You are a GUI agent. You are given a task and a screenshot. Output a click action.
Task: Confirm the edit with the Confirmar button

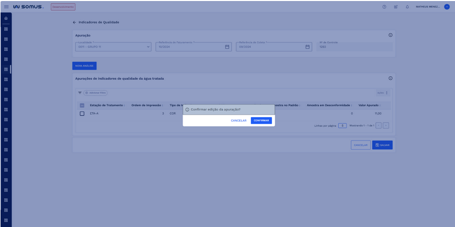pos(261,120)
